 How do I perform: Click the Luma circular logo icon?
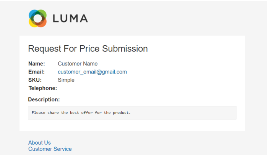click(x=37, y=18)
